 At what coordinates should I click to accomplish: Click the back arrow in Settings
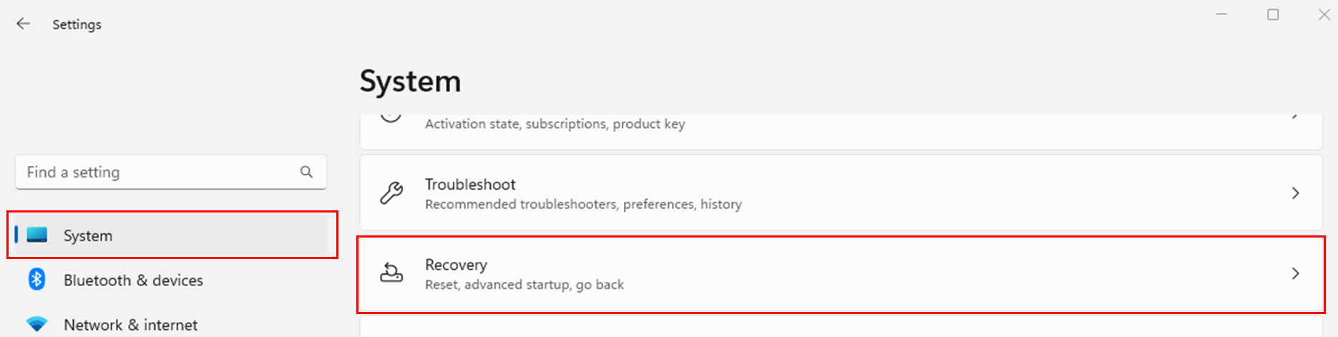24,24
